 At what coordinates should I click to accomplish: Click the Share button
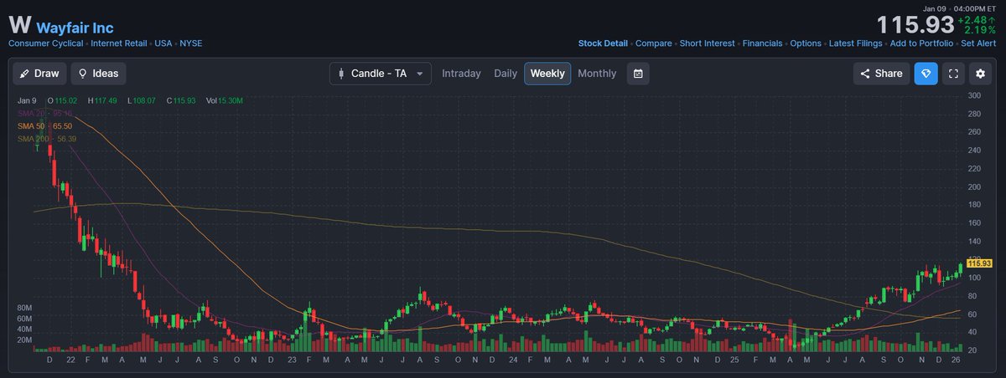(x=881, y=74)
